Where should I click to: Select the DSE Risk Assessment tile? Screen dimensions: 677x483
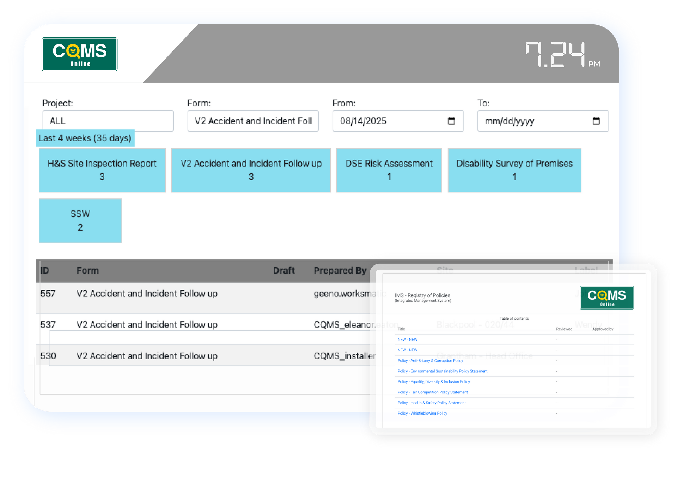tap(389, 170)
